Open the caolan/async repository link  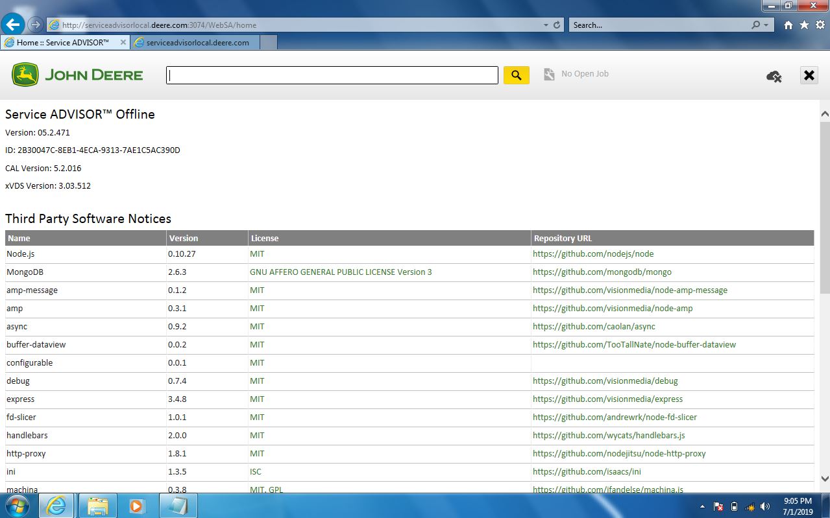tap(594, 327)
